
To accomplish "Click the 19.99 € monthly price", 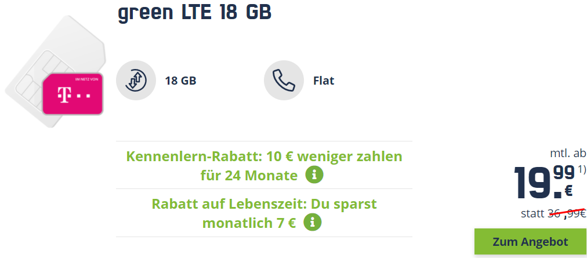I will pos(543,180).
